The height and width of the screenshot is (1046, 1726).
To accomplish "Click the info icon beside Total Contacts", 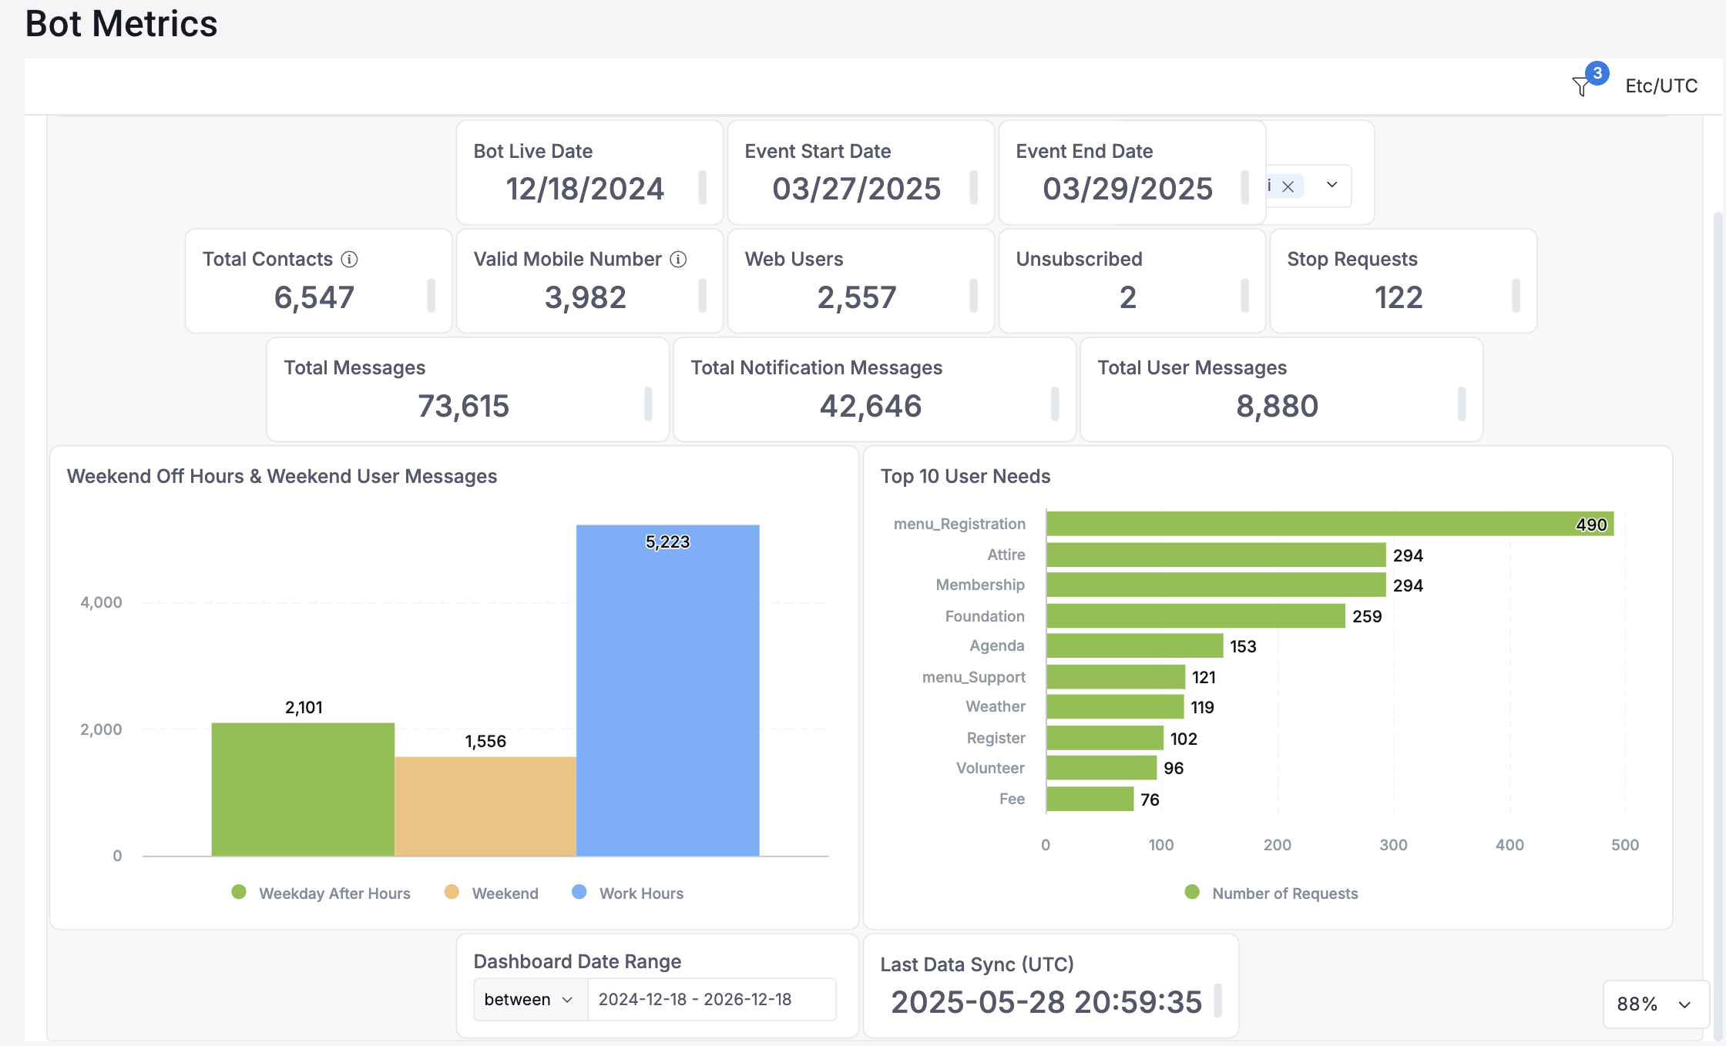I will (351, 260).
